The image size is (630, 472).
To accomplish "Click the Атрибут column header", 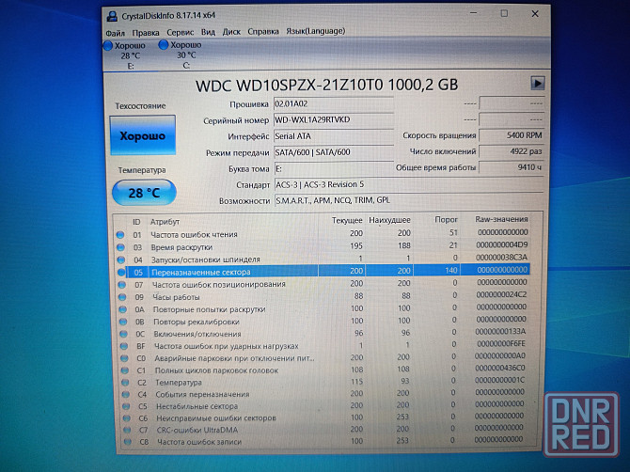I will (x=165, y=222).
